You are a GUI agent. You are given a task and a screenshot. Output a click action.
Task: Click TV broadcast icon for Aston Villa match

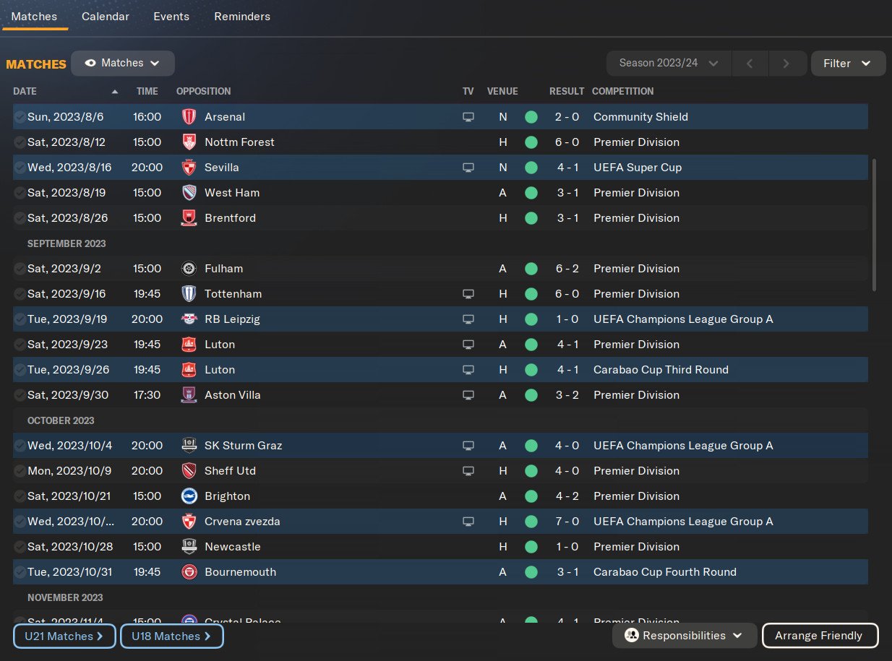point(468,395)
